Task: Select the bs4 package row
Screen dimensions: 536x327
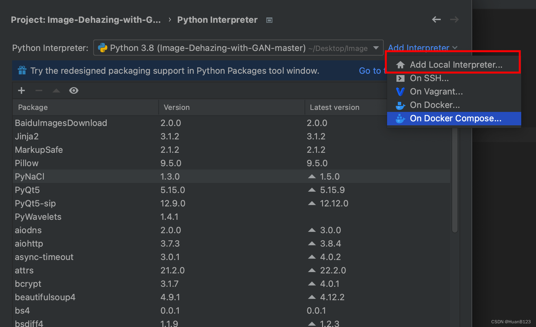Action: click(x=231, y=311)
